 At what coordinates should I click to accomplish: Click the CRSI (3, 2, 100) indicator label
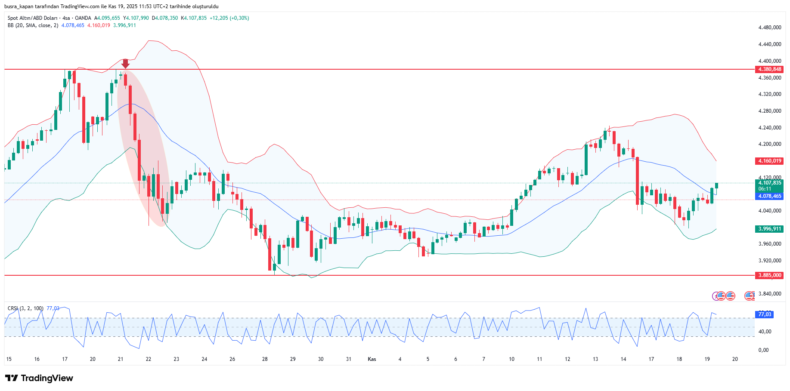[25, 308]
